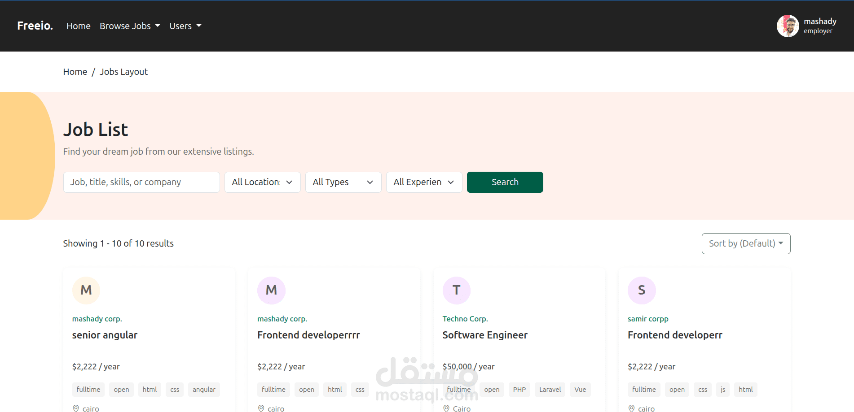Click the Job List heading
854x412 pixels.
click(x=96, y=130)
